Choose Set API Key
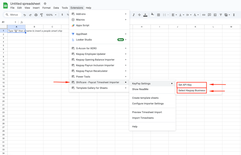This screenshot has width=241, height=155. click(192, 85)
